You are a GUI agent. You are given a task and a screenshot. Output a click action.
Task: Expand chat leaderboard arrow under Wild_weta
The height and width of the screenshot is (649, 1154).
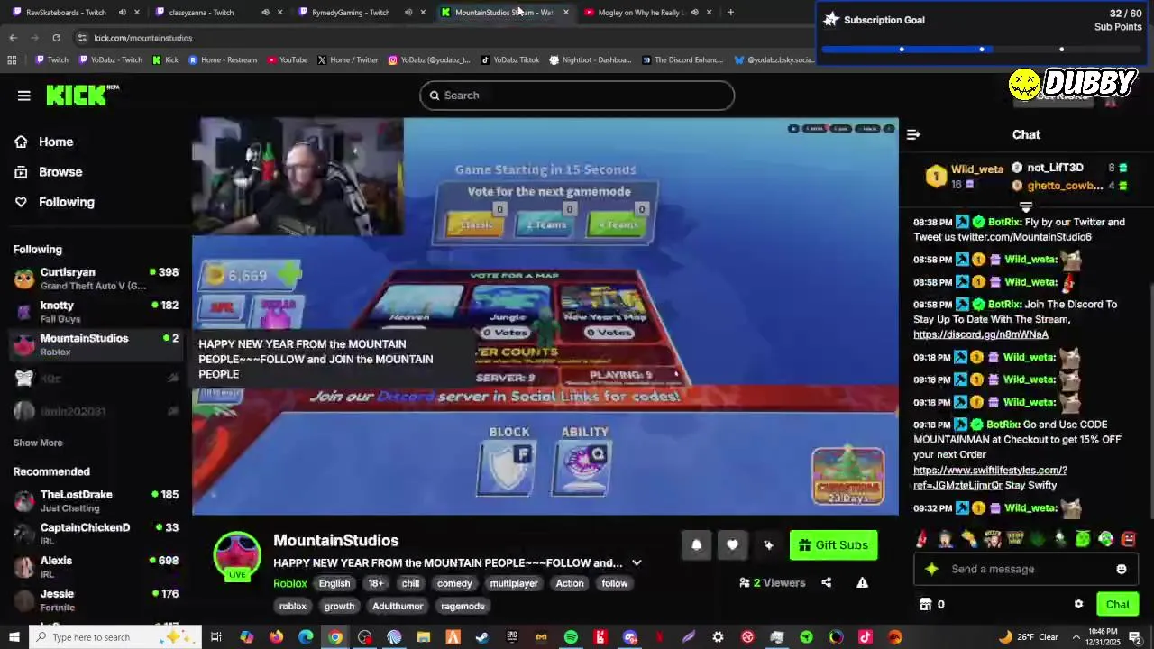(x=1026, y=207)
